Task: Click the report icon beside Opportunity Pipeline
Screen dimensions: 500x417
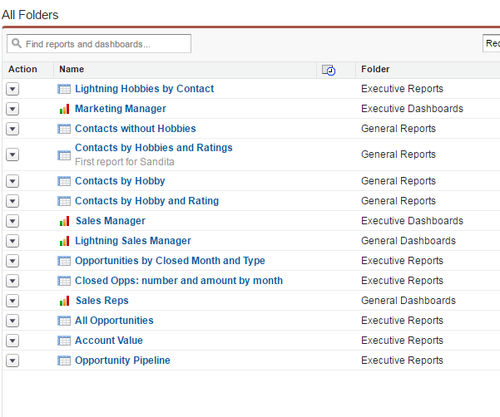Action: pyautogui.click(x=64, y=361)
